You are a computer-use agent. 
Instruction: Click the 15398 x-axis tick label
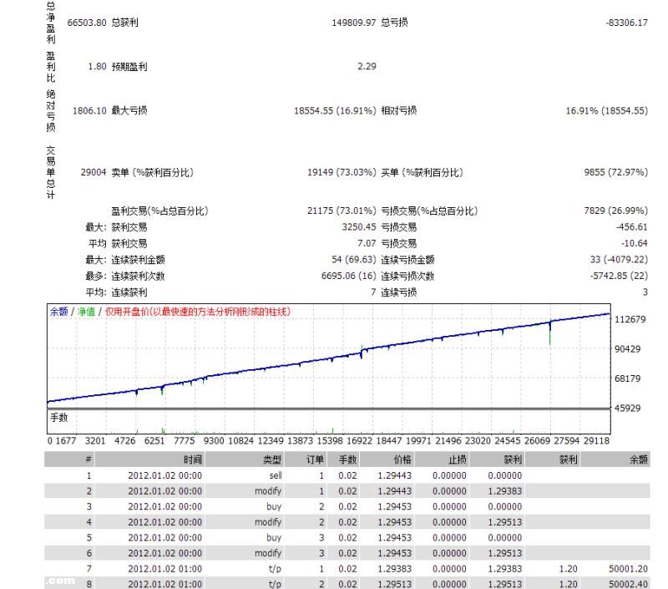click(x=330, y=440)
